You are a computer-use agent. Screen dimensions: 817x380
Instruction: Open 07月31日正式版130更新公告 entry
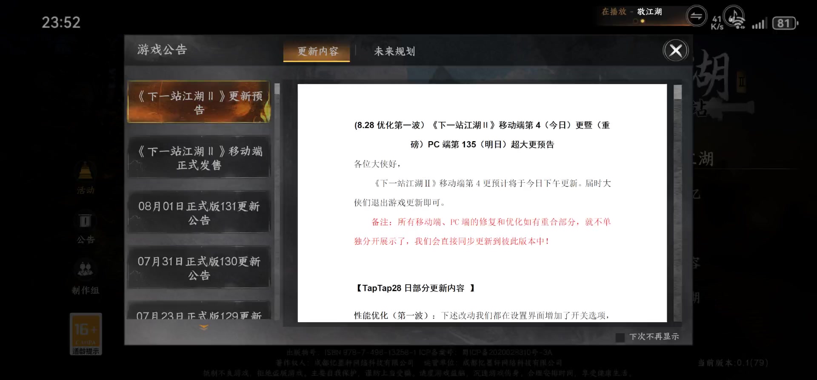(199, 268)
